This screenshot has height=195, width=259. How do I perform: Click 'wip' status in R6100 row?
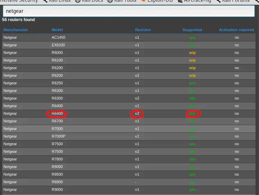coord(192,60)
